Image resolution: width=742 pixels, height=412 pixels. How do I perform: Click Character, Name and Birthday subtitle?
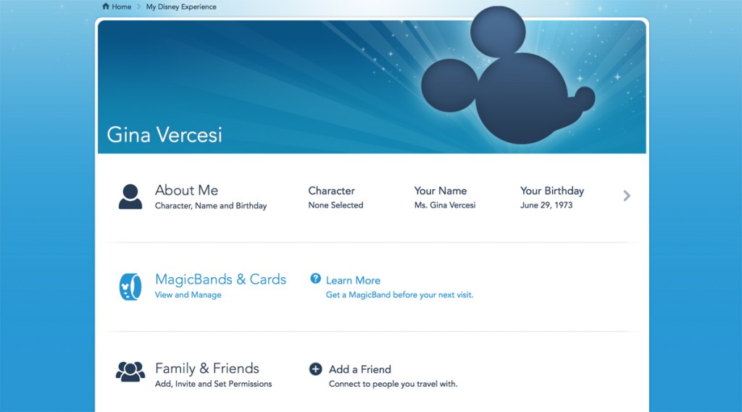(211, 205)
